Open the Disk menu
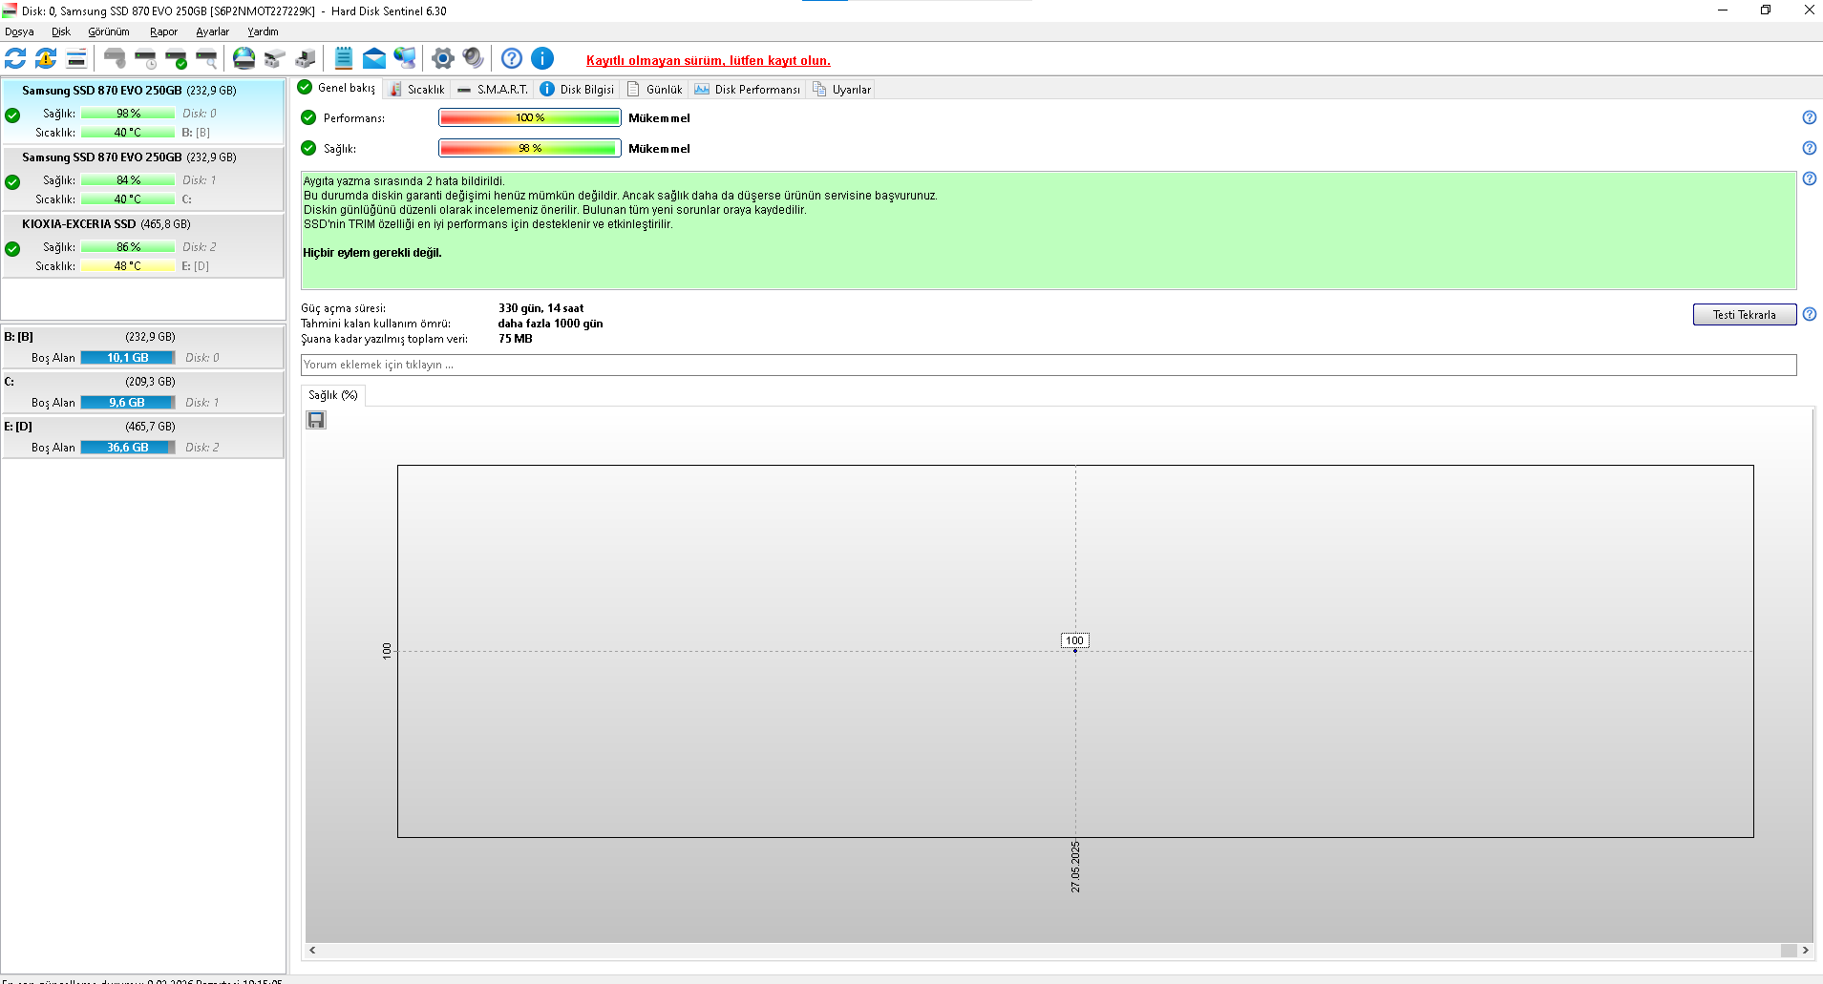The height and width of the screenshot is (984, 1823). click(61, 31)
